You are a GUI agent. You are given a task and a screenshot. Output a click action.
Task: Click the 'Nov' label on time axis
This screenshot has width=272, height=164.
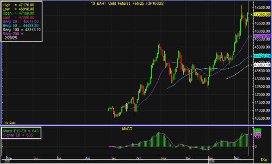[x=164, y=158]
